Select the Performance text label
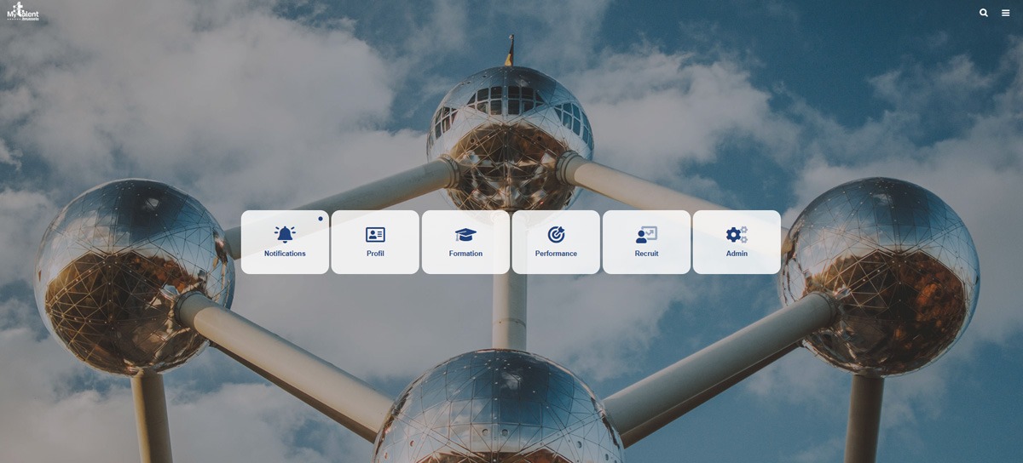 tap(556, 254)
